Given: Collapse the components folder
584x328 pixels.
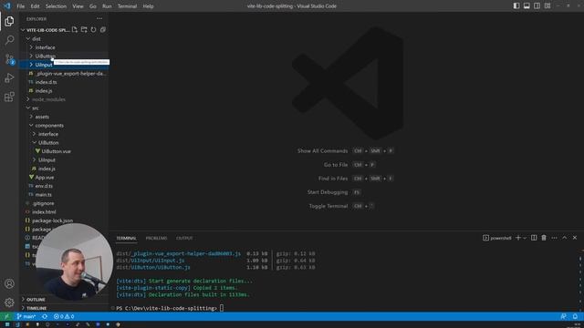Looking at the screenshot, I should [64, 126].
